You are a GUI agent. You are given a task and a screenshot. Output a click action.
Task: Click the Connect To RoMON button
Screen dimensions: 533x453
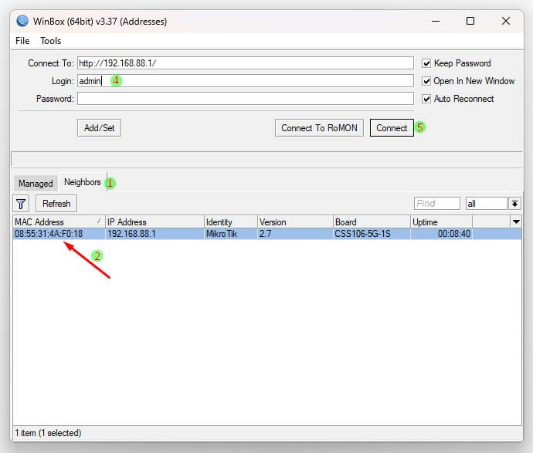(319, 128)
